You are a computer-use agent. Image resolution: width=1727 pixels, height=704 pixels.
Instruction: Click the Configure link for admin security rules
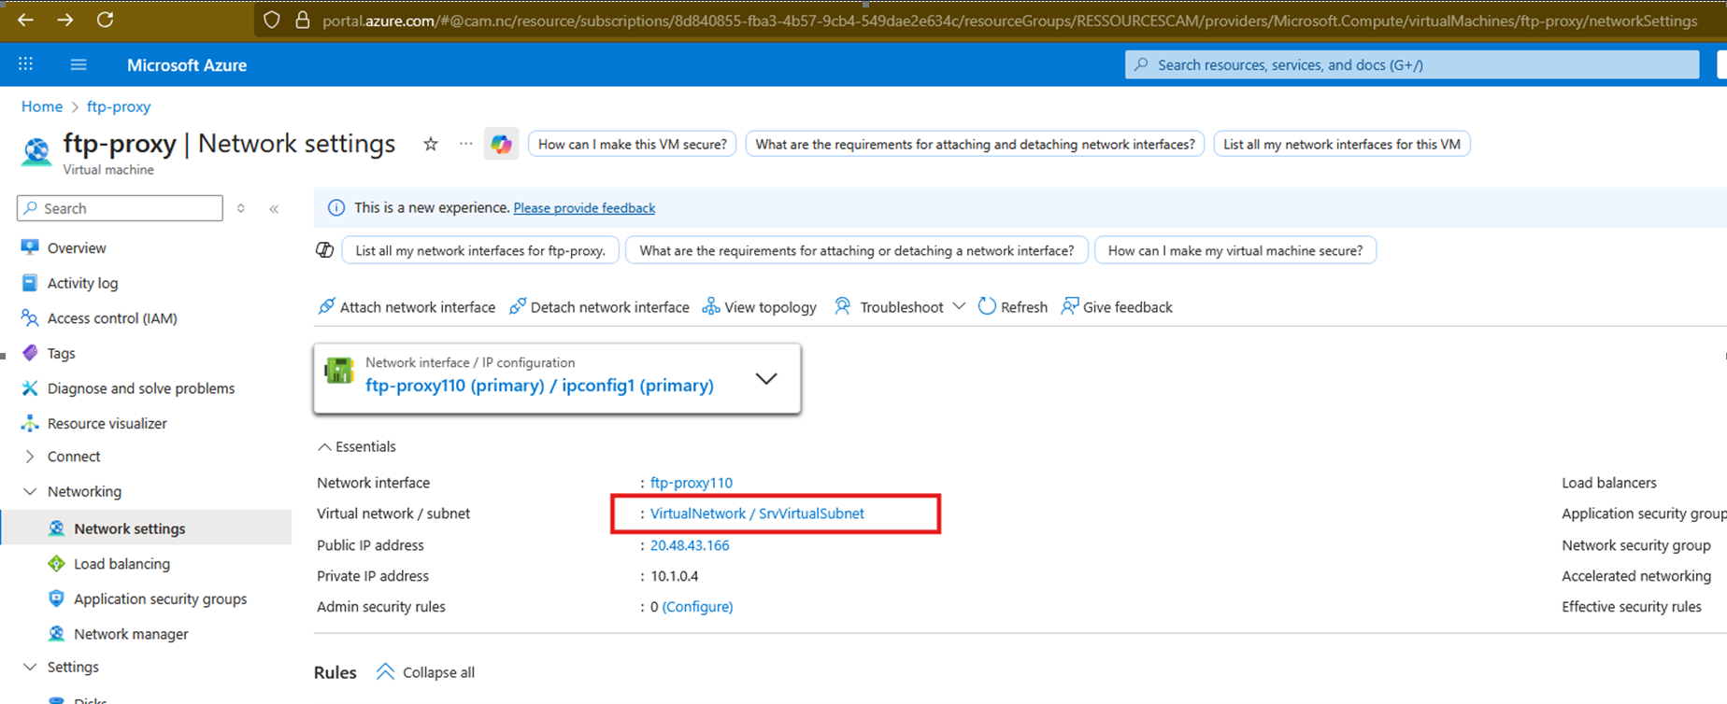click(x=697, y=607)
